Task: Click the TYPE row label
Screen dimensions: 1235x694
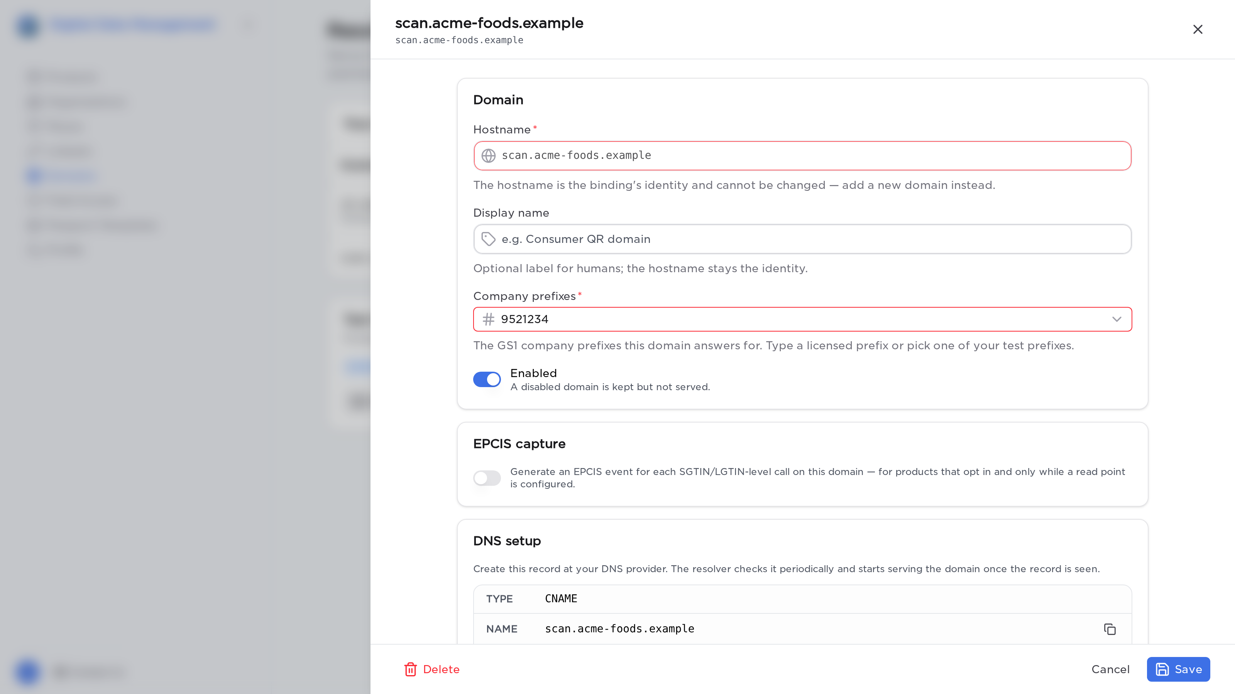Action: tap(499, 599)
